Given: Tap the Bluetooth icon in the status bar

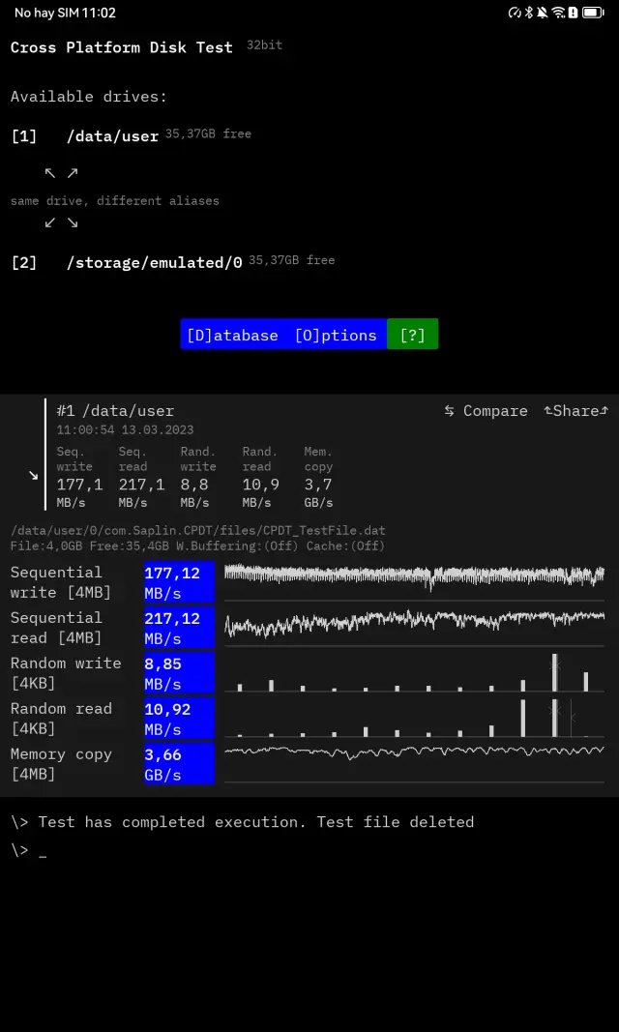Looking at the screenshot, I should pyautogui.click(x=528, y=13).
